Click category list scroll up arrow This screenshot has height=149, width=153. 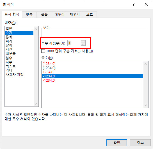tap(36, 29)
